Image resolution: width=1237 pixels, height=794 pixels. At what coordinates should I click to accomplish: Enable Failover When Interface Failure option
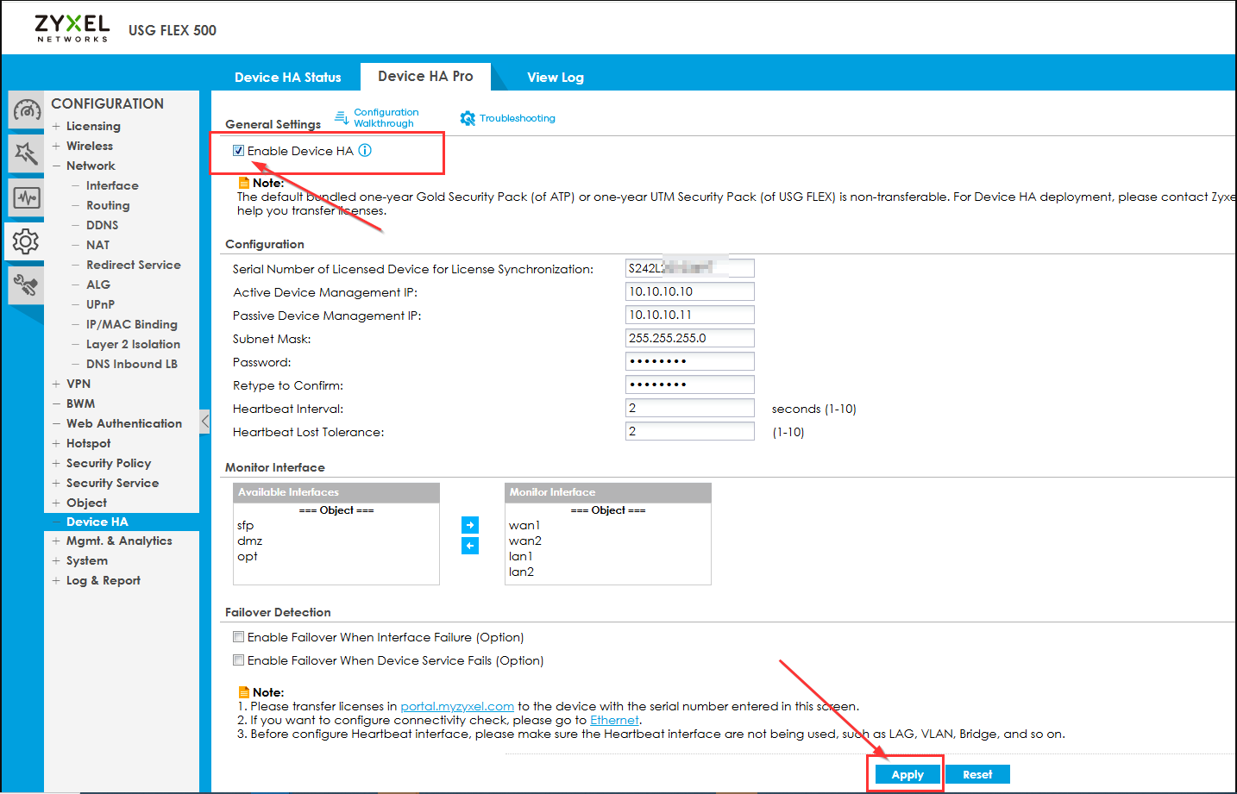pyautogui.click(x=239, y=637)
